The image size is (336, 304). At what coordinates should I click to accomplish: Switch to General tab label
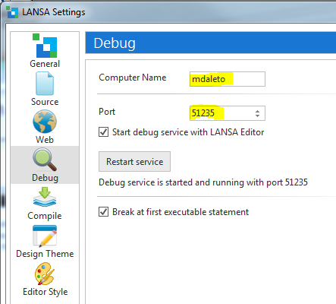tap(45, 64)
